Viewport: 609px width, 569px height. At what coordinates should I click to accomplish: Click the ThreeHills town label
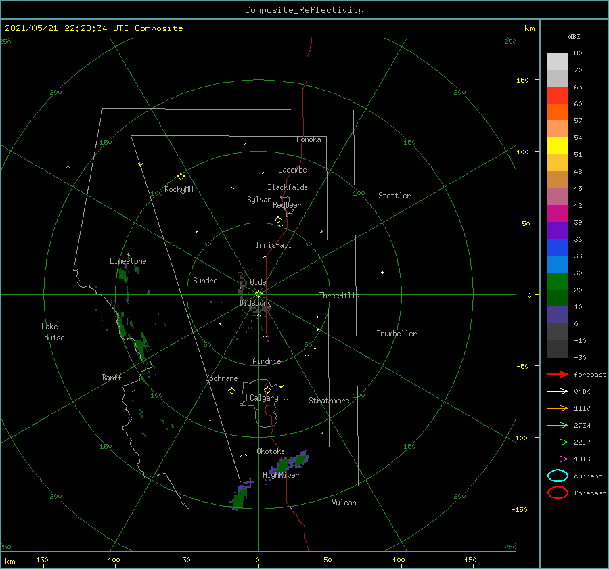point(340,296)
